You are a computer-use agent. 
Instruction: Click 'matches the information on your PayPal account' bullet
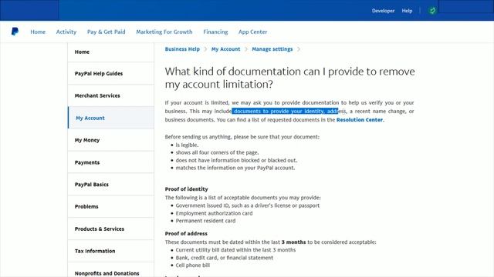(x=235, y=168)
